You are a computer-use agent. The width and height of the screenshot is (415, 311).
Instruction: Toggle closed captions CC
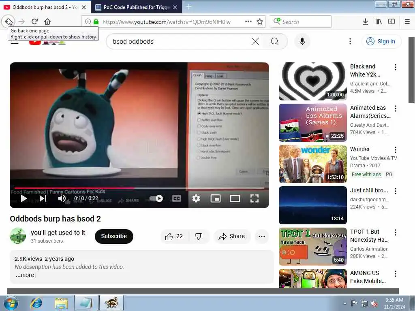point(177,198)
